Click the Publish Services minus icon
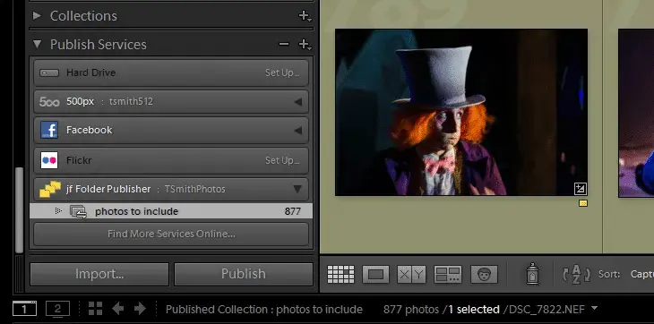This screenshot has height=324, width=654. pos(284,44)
